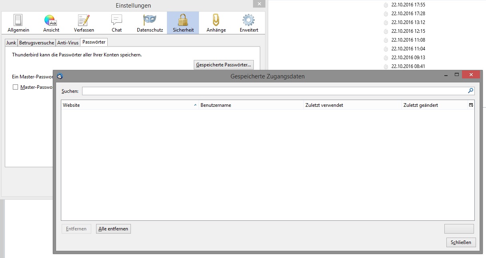Sort by Zuletzt geändert column header
The height and width of the screenshot is (258, 486).
pyautogui.click(x=435, y=105)
